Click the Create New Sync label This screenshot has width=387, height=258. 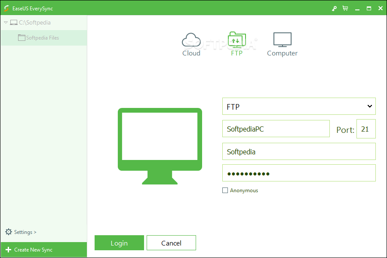pyautogui.click(x=33, y=249)
